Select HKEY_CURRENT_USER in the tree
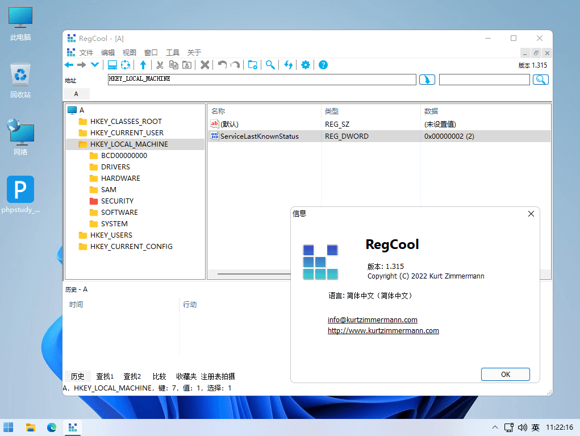Viewport: 580px width, 436px height. tap(127, 133)
